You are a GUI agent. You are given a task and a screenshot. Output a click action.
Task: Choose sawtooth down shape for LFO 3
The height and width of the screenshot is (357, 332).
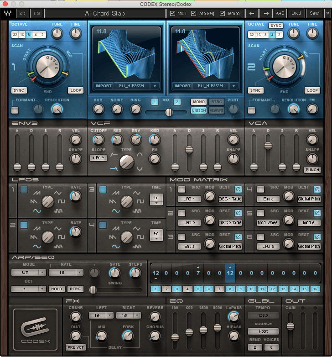click(113, 201)
